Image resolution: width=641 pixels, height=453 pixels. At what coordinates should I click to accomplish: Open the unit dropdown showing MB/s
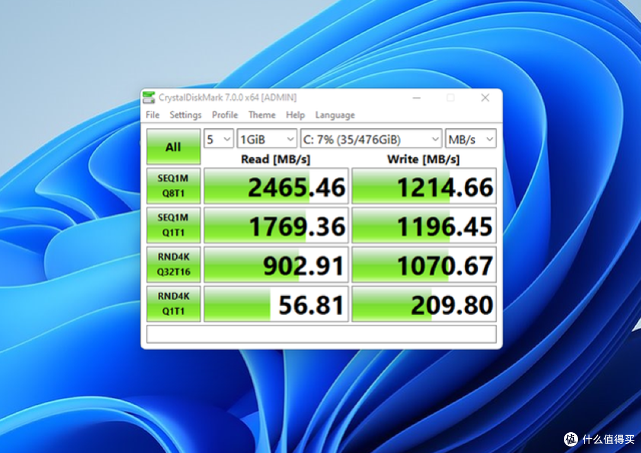click(x=471, y=140)
